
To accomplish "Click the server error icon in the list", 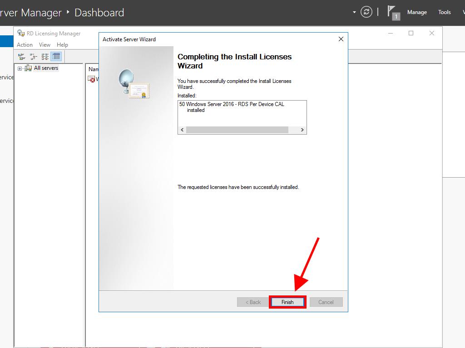I will pyautogui.click(x=92, y=79).
